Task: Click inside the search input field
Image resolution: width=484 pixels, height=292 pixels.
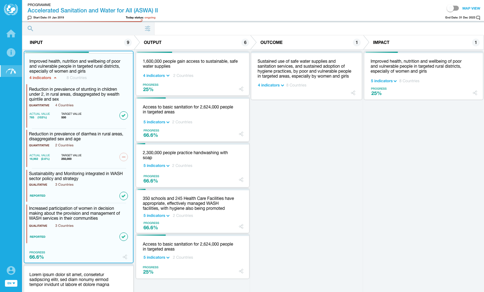Action: 89,29
